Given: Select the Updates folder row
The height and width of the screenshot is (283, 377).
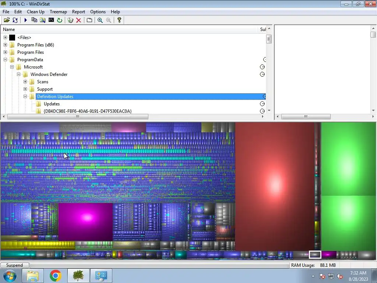Looking at the screenshot, I should pos(52,104).
